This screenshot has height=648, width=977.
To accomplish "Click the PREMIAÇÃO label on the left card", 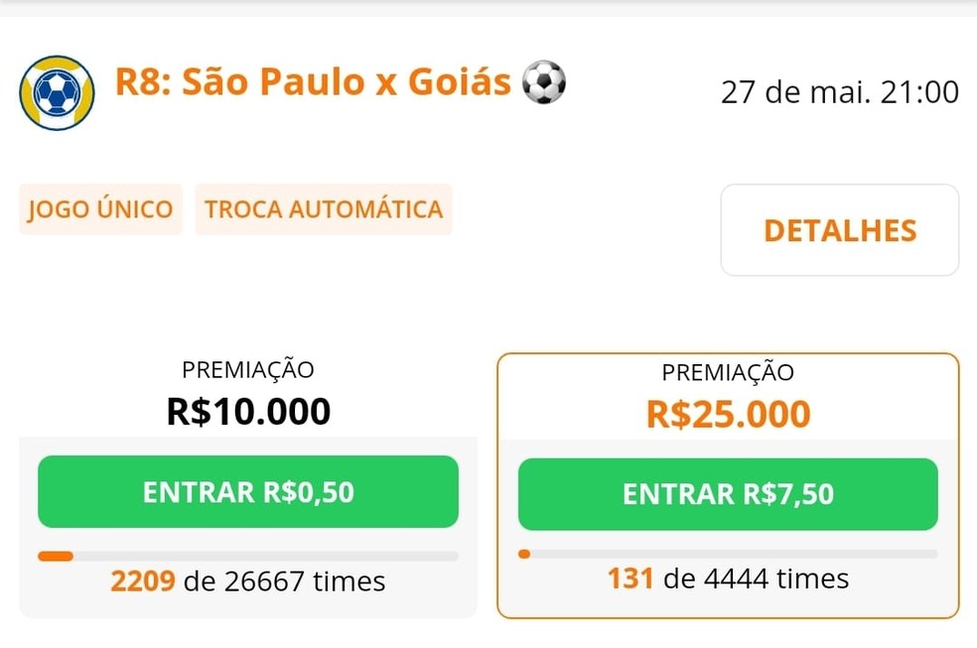I will 247,369.
